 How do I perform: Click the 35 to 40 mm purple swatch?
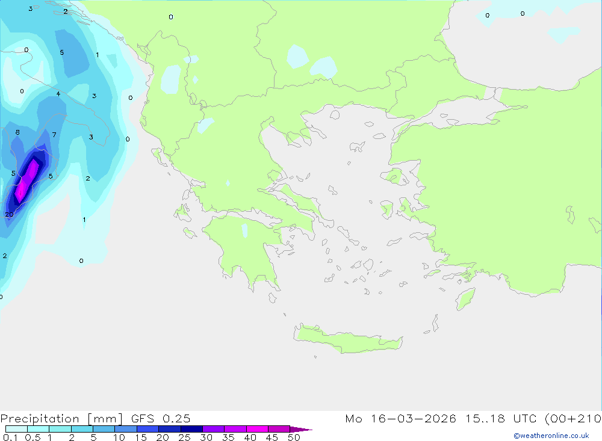tap(235, 429)
